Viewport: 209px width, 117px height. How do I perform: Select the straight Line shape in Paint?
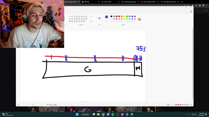(x=70, y=17)
